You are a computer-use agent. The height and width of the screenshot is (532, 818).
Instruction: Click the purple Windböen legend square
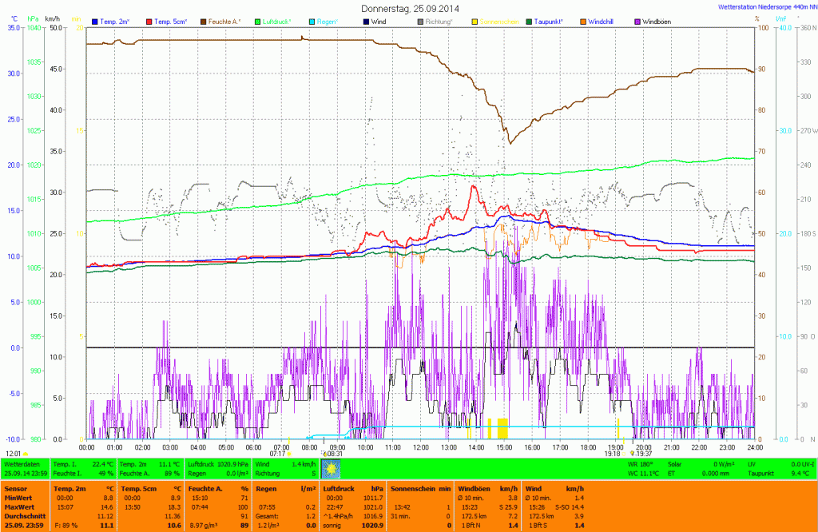click(637, 21)
